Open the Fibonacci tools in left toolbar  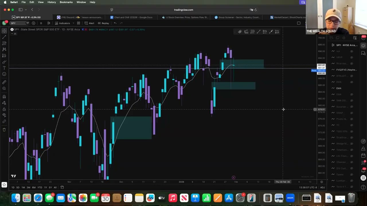coord(4,43)
